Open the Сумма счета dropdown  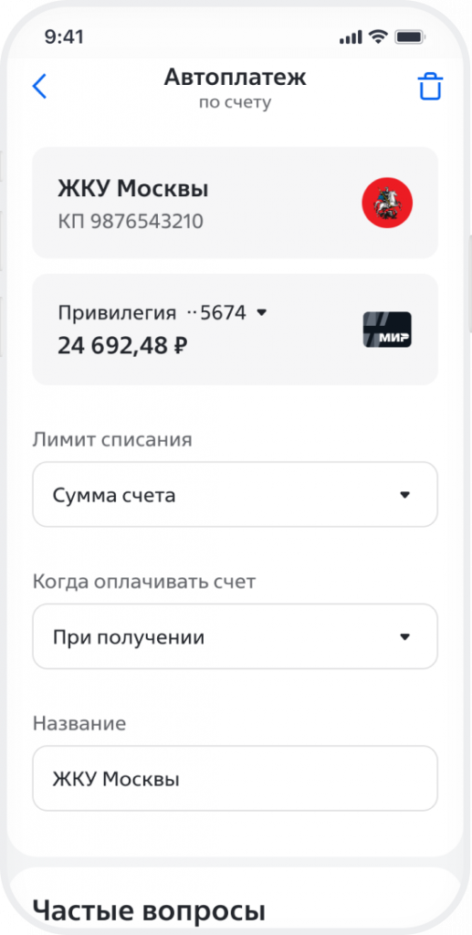[235, 494]
